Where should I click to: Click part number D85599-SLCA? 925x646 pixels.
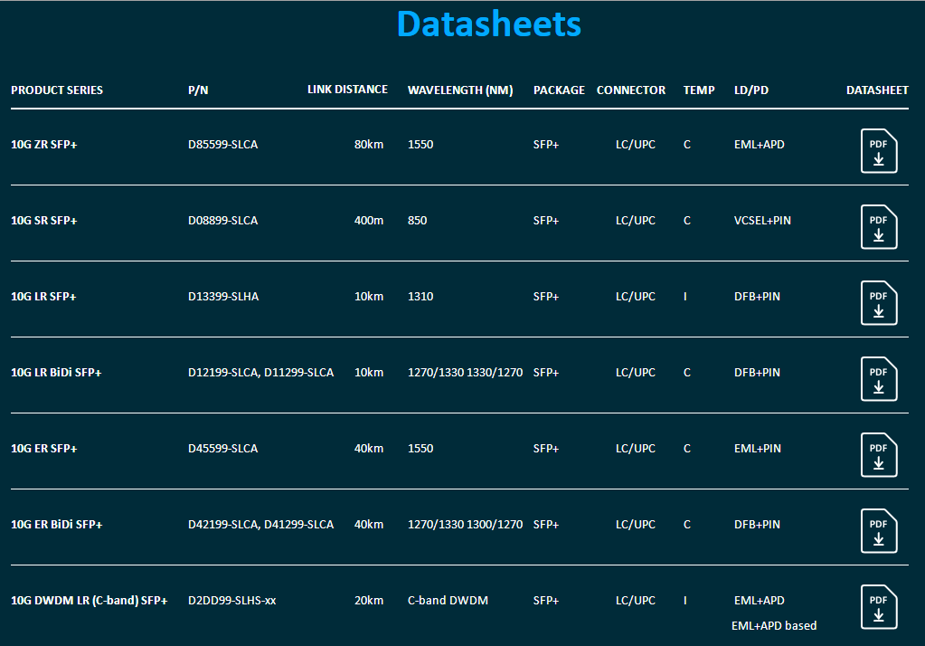click(x=223, y=145)
